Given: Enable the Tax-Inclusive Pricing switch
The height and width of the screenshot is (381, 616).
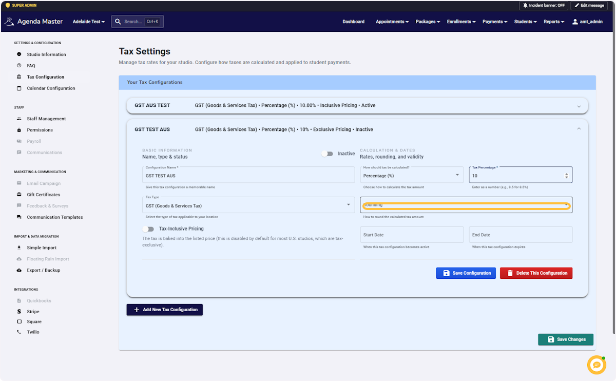Looking at the screenshot, I should pos(148,229).
